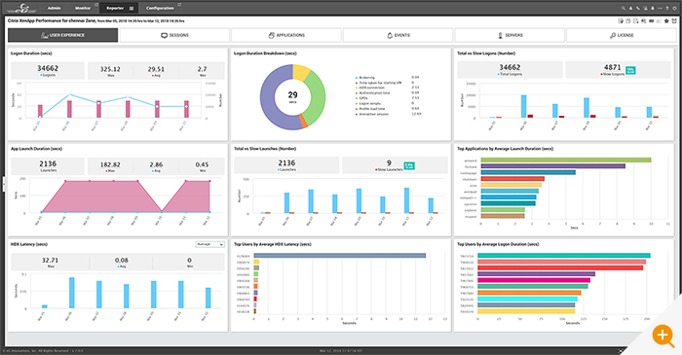Click the 34662 Logons value
Screen dimensions: 682x355
click(48, 69)
